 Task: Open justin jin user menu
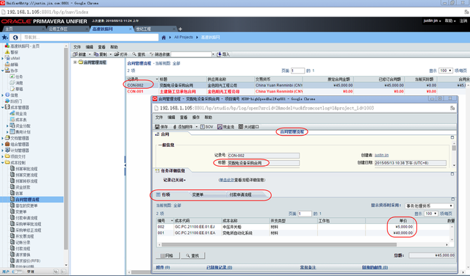tap(432, 21)
